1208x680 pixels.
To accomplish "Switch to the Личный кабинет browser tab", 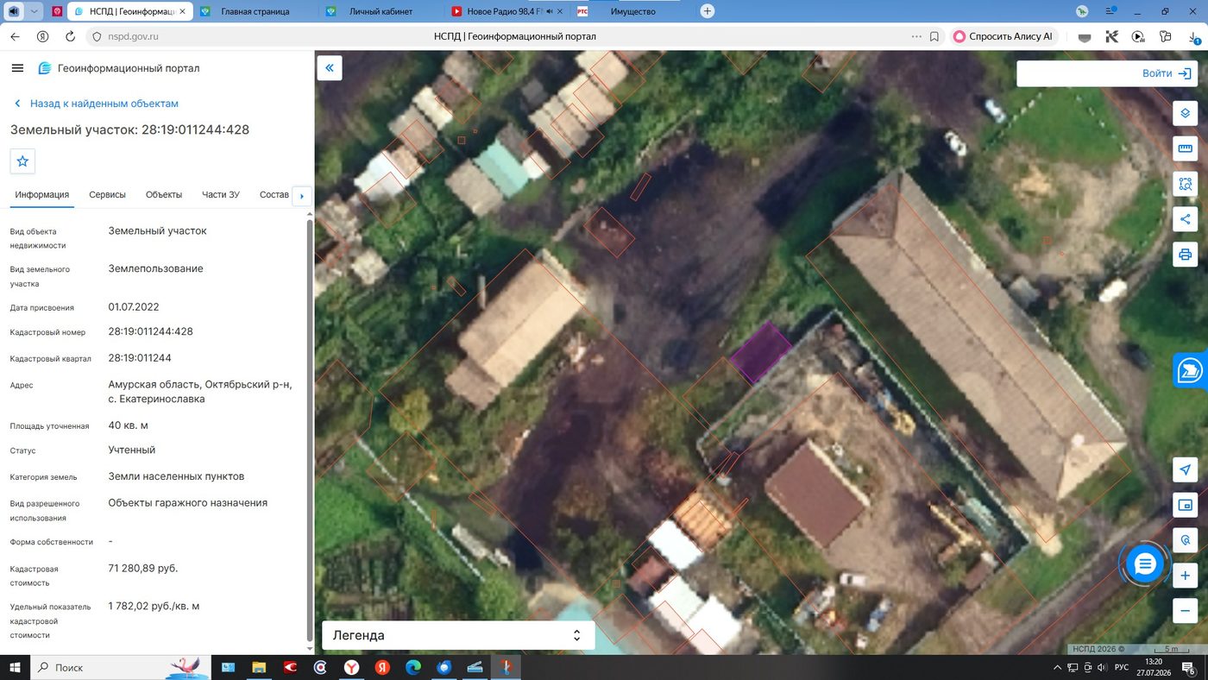I will click(x=381, y=11).
